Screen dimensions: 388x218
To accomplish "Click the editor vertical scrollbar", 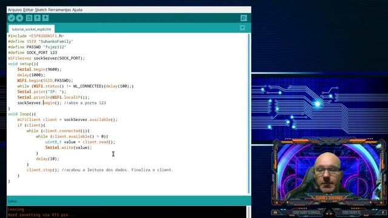I will coord(249,113).
